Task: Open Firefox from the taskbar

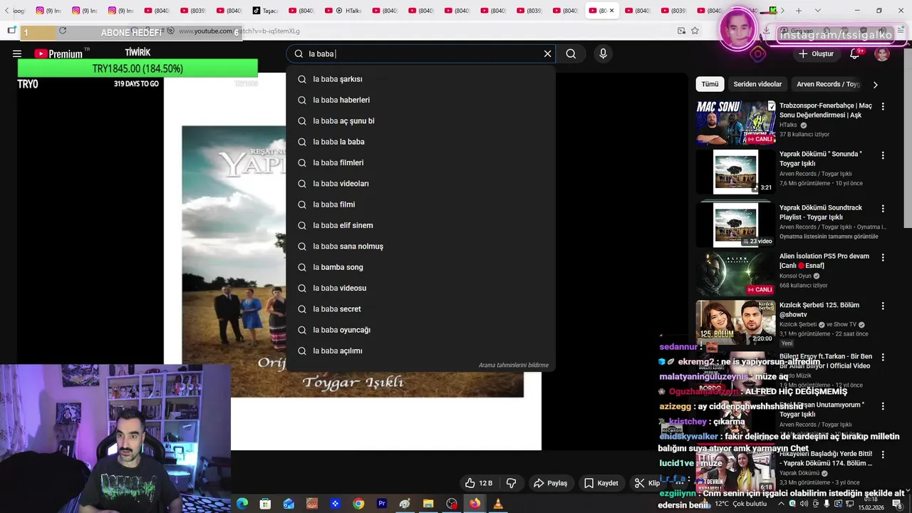Action: tap(475, 504)
